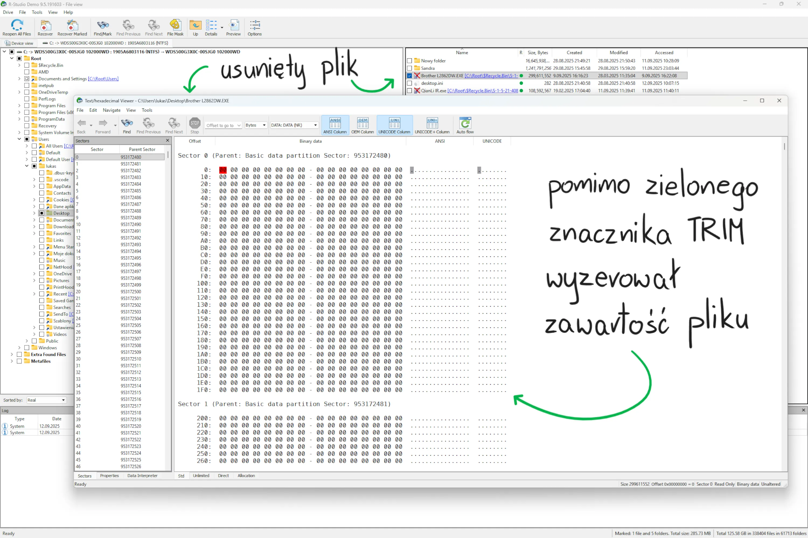Click Forward in hex viewer toolbar
This screenshot has width=808, height=538.
tap(103, 126)
